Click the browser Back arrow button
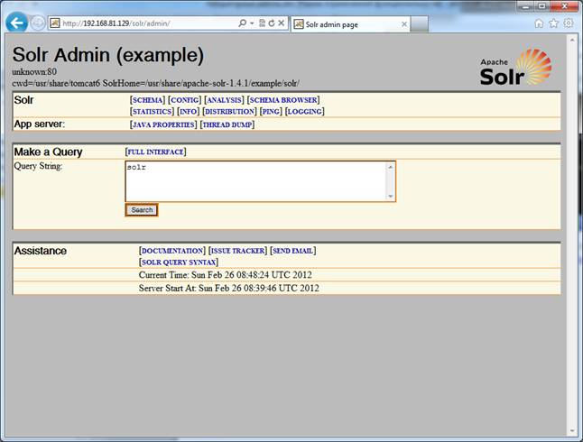This screenshot has width=583, height=442. [x=15, y=23]
